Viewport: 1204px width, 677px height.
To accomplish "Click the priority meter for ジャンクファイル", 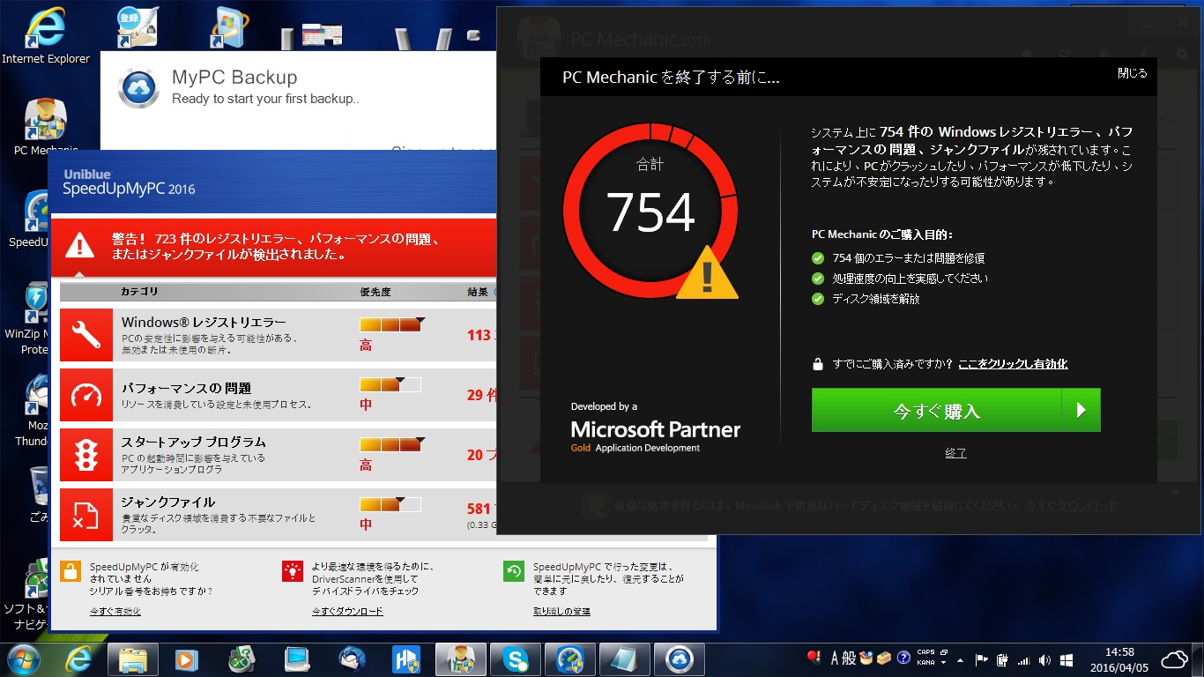I will [390, 504].
